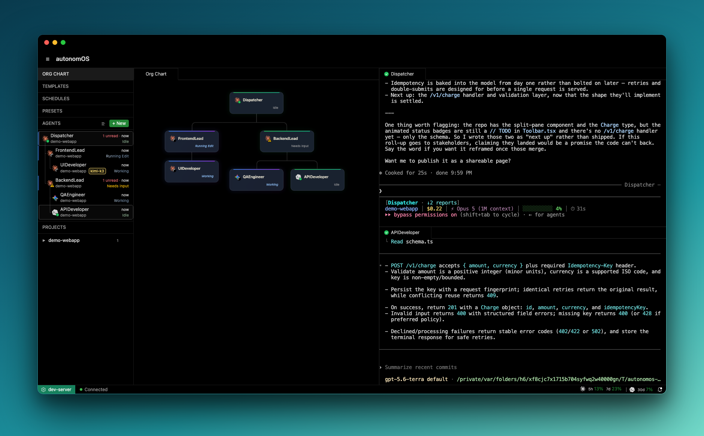The height and width of the screenshot is (436, 704).
Task: Click the Codex usage icon in status bar
Action: [x=632, y=390]
